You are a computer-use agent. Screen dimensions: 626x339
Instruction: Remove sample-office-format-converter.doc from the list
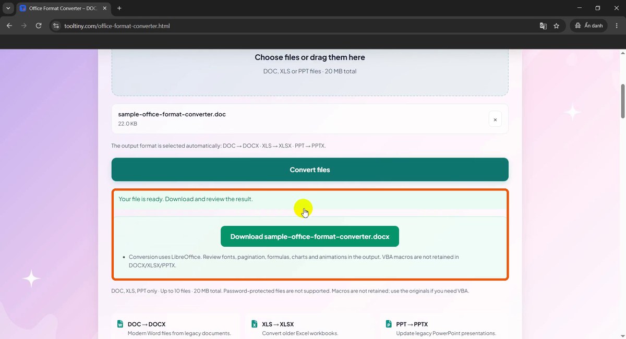point(495,119)
